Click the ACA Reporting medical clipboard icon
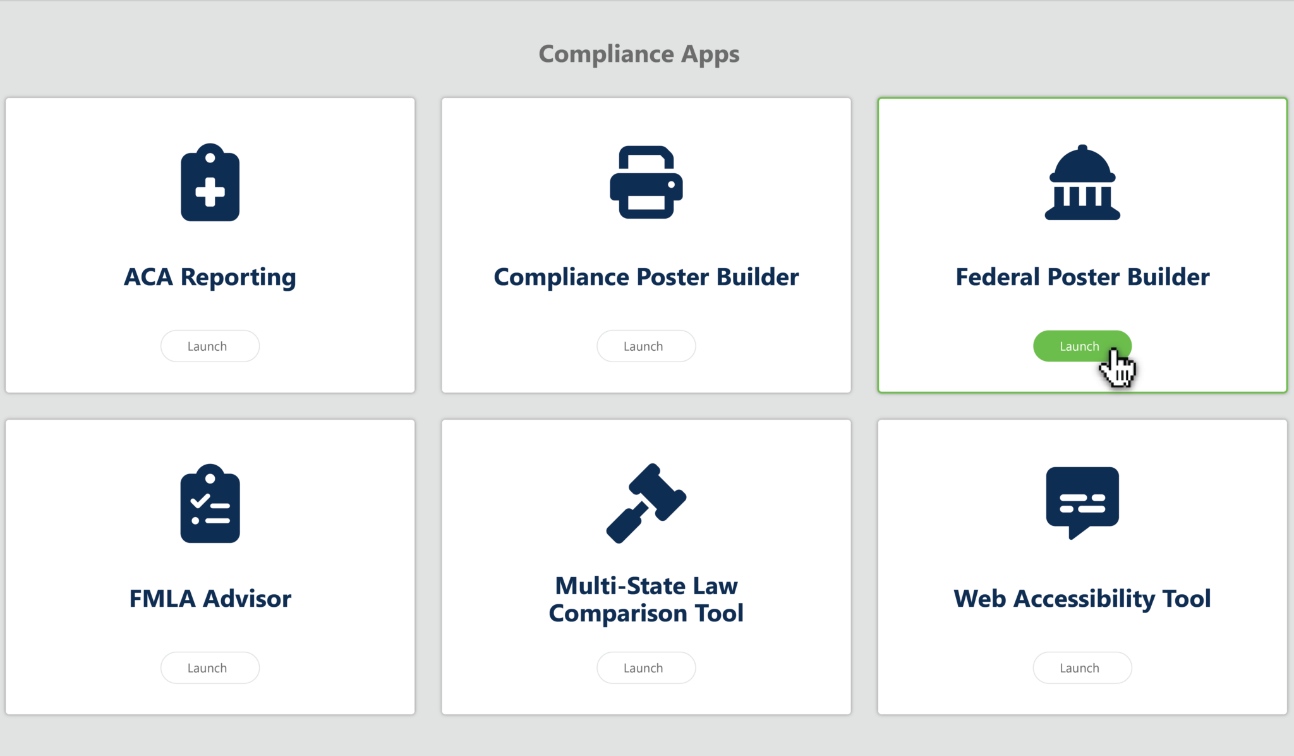This screenshot has height=756, width=1294. point(210,183)
